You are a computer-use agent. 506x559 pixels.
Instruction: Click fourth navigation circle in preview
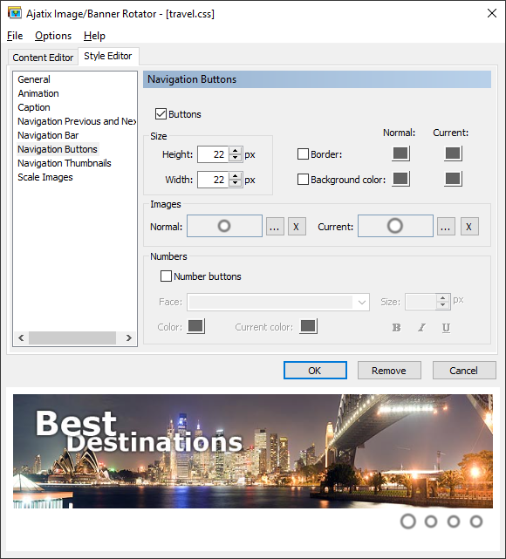click(476, 522)
